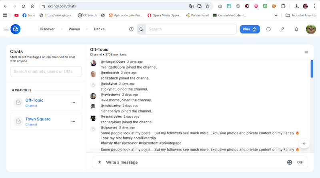320x178 pixels.
Task: Open the Decks tab
Action: pyautogui.click(x=99, y=29)
